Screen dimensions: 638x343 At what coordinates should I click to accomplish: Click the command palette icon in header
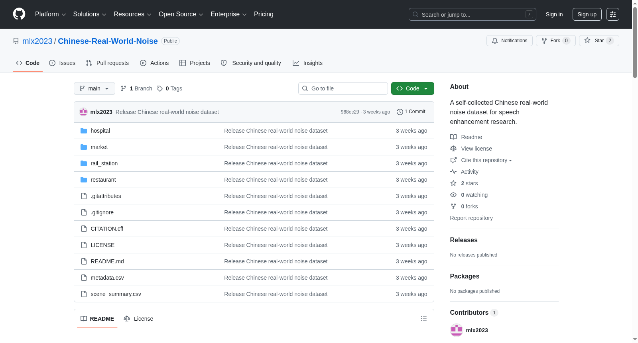(x=612, y=14)
